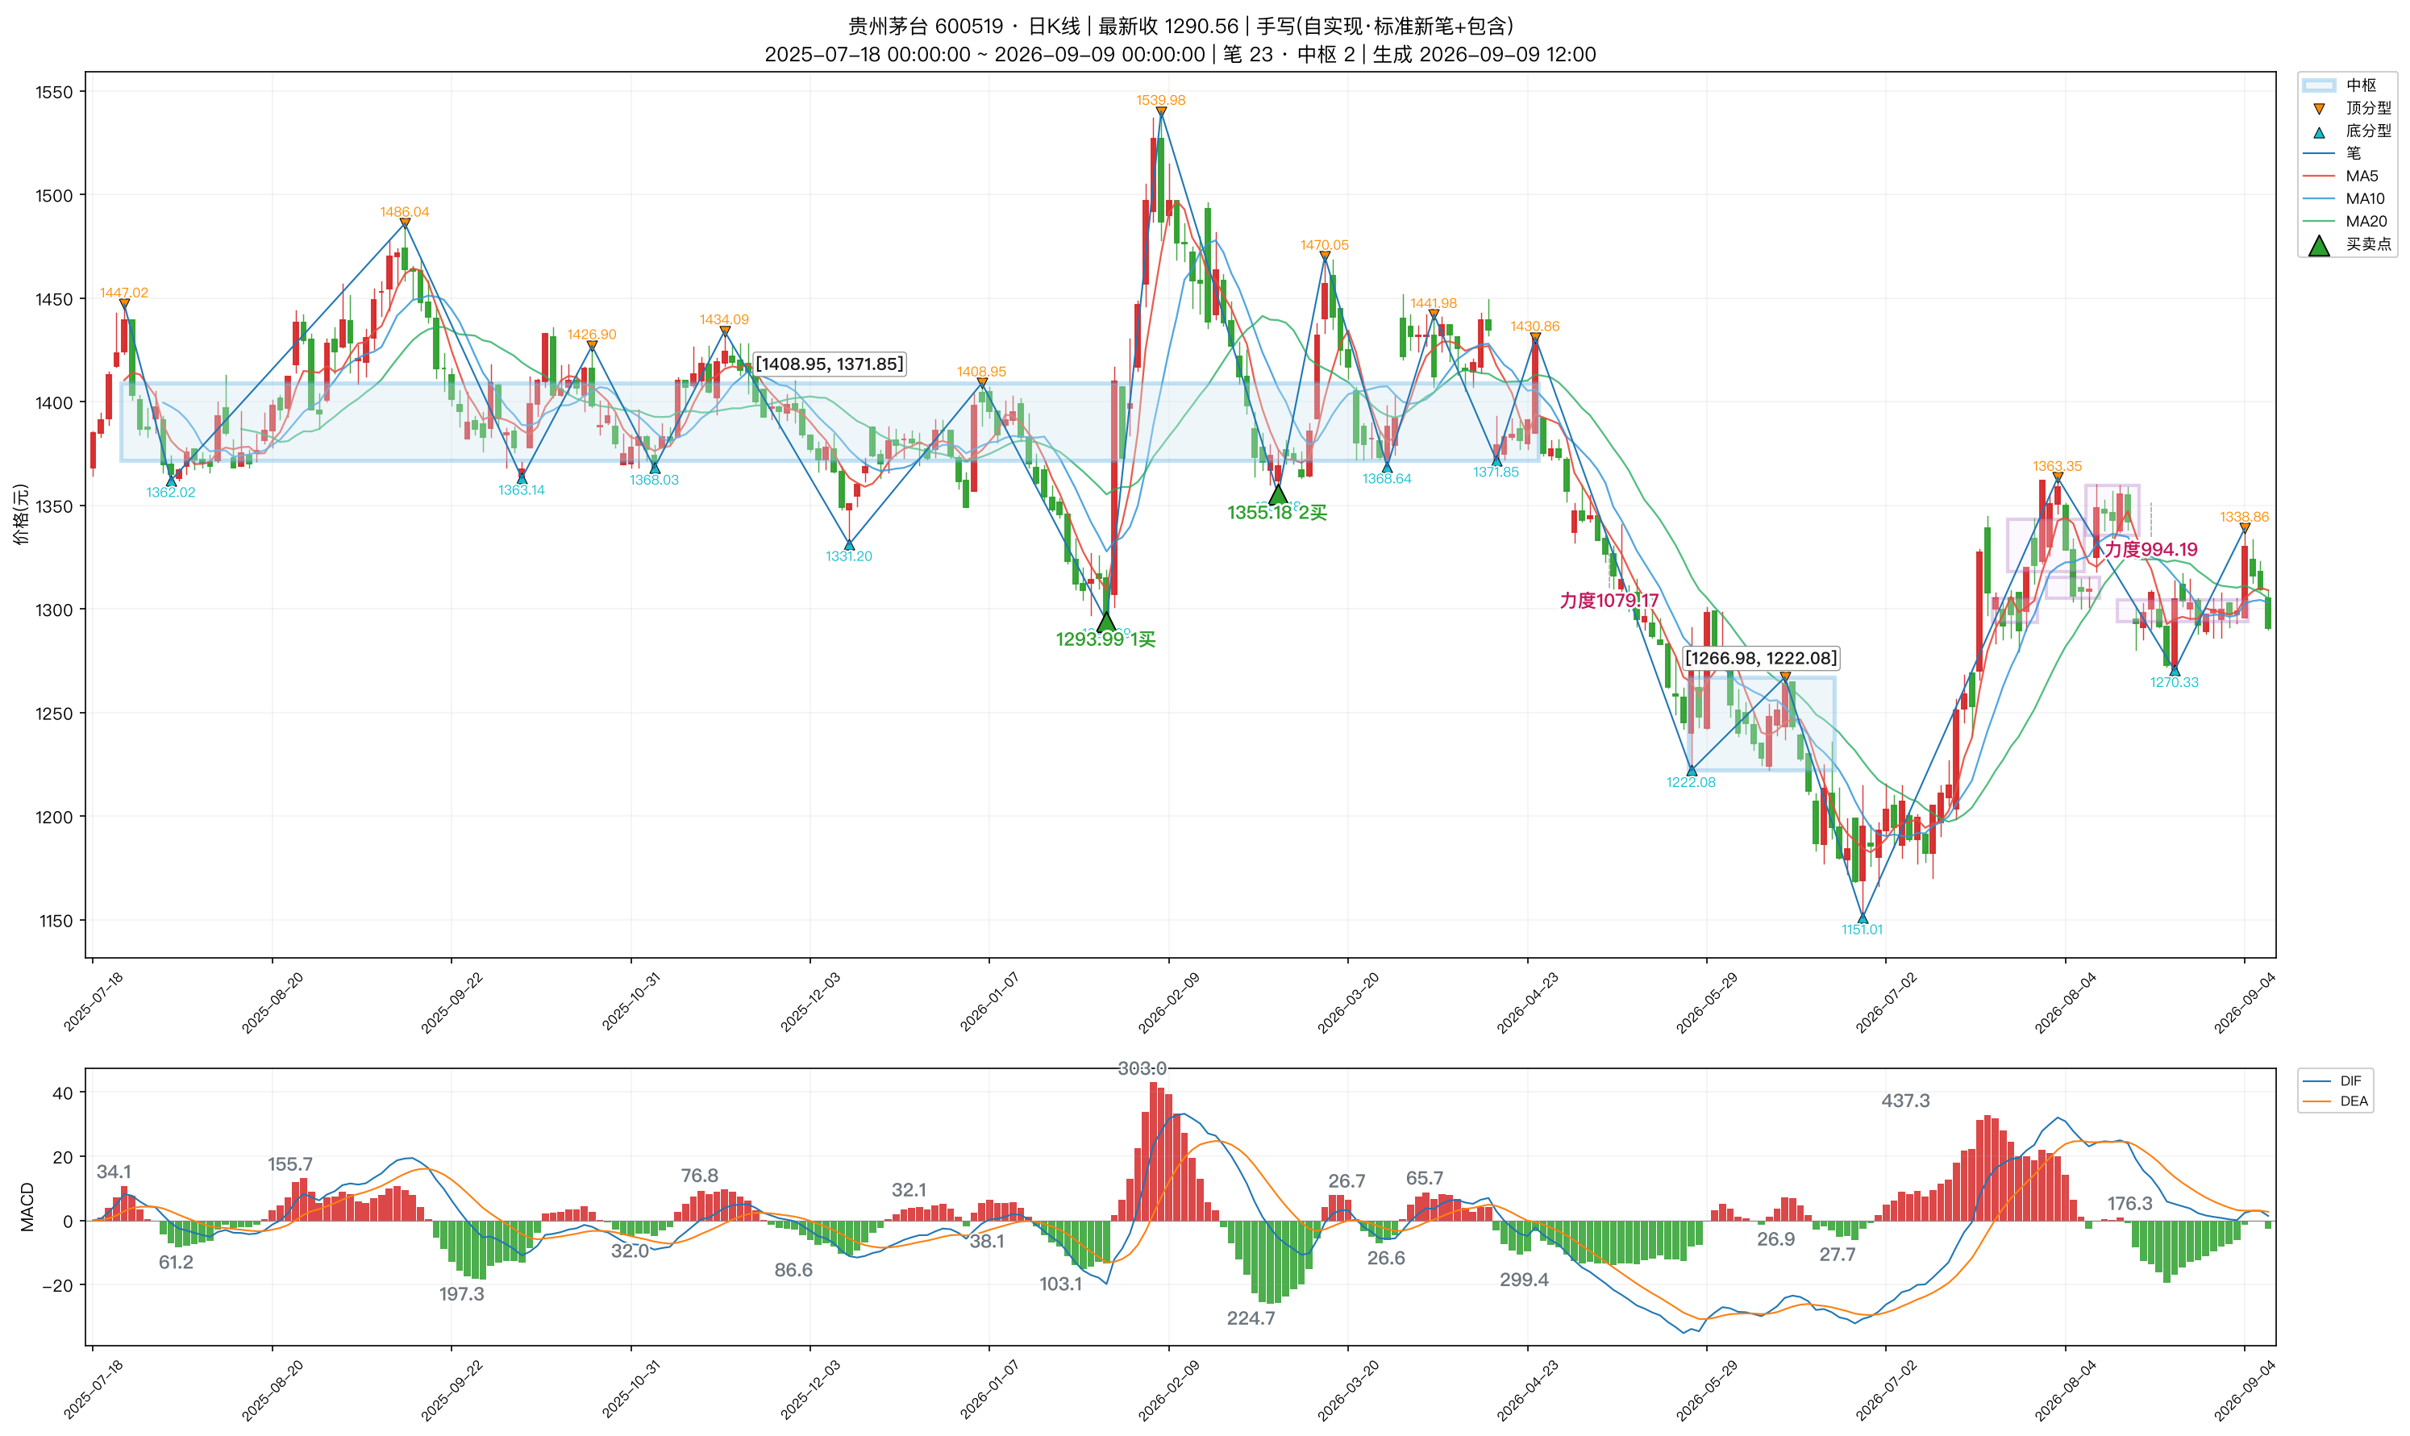Click the 笔 line legend entry
Viewport: 2410px width, 1436px height.
point(2333,153)
